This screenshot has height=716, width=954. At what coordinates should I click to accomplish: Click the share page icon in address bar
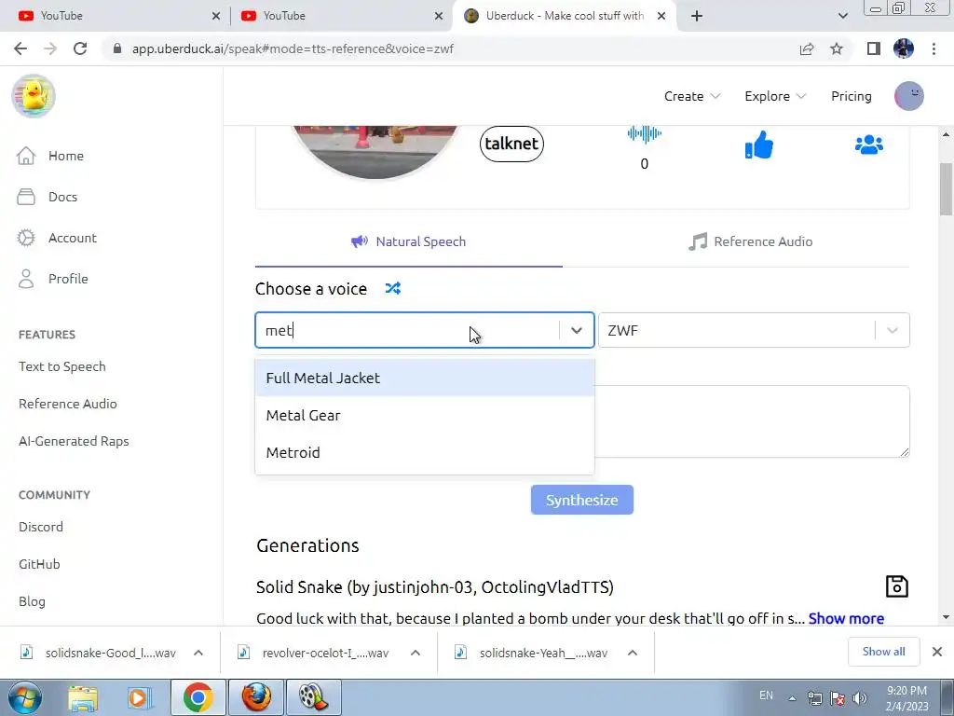coord(807,48)
